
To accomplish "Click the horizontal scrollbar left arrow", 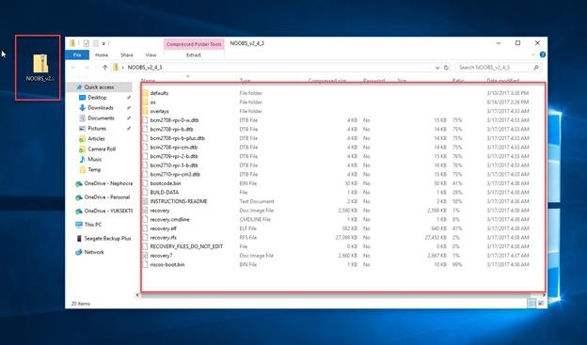I will click(x=137, y=295).
